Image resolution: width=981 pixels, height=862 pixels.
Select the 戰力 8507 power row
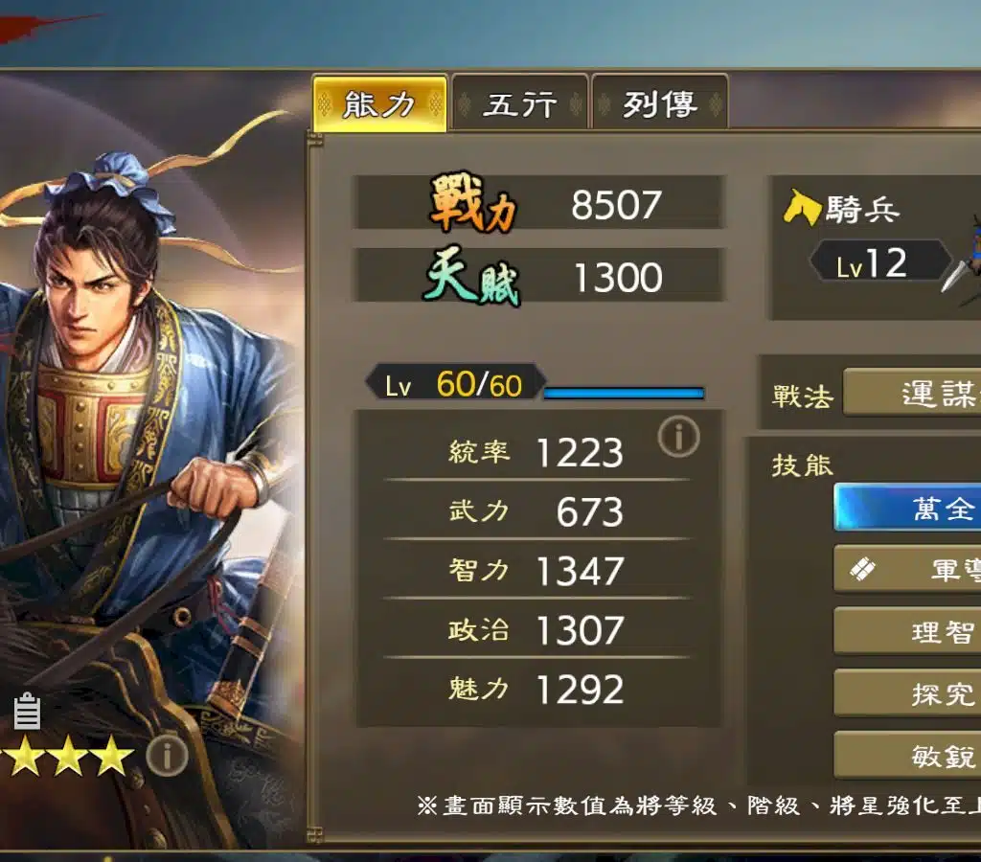(539, 203)
